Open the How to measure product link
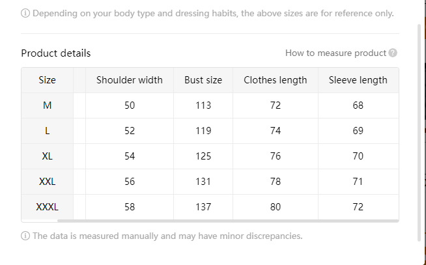 click(335, 53)
